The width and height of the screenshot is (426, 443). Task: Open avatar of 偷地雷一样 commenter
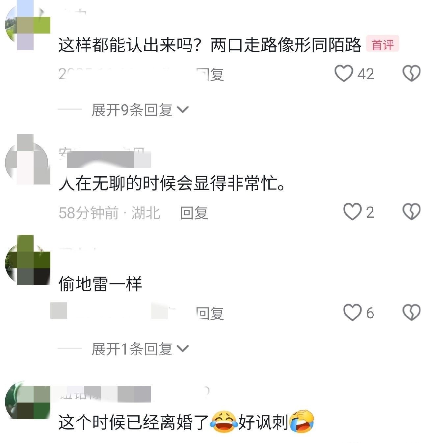27,260
